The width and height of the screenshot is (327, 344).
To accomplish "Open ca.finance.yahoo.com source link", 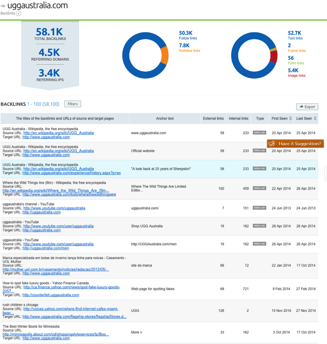I will (72, 287).
